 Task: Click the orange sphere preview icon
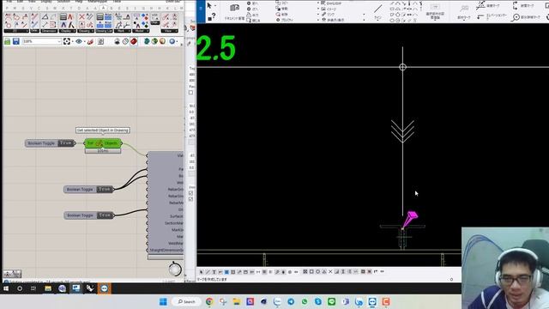click(x=162, y=41)
